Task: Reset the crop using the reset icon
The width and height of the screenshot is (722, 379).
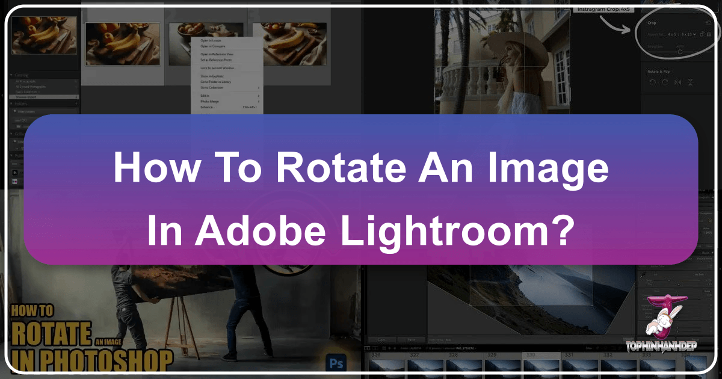Action: click(x=708, y=22)
